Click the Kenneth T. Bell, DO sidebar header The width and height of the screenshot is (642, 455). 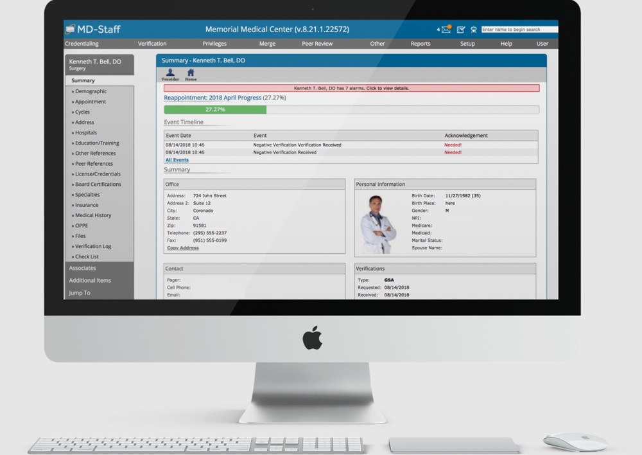pyautogui.click(x=99, y=64)
